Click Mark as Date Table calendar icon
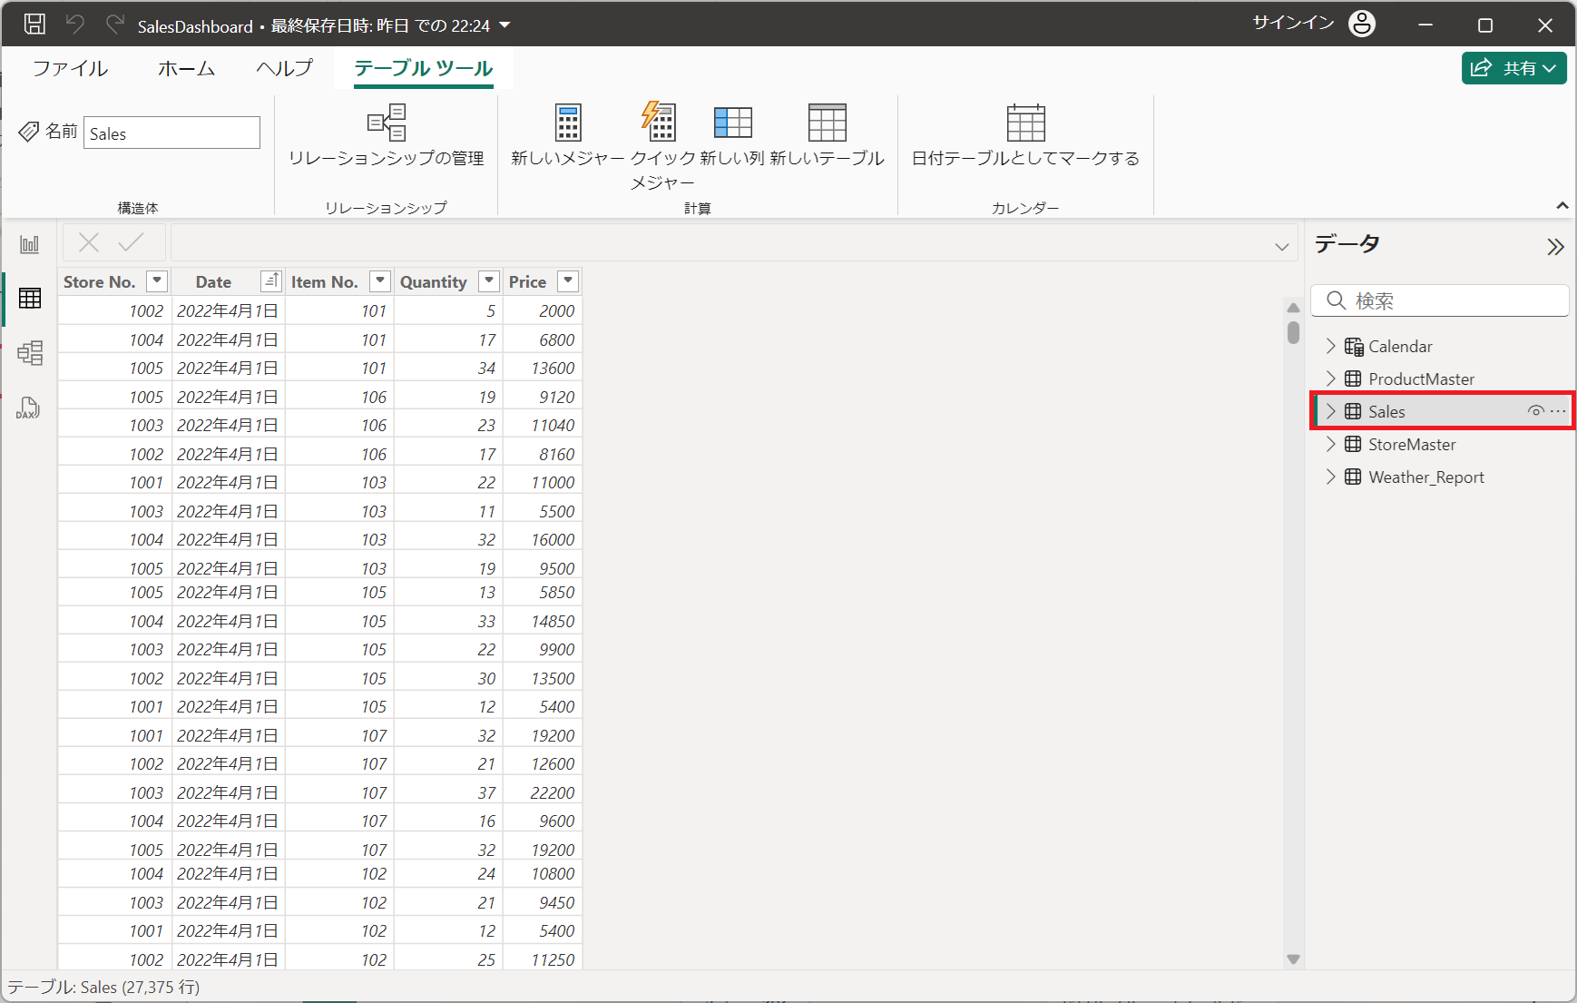Image resolution: width=1577 pixels, height=1003 pixels. click(x=1025, y=123)
